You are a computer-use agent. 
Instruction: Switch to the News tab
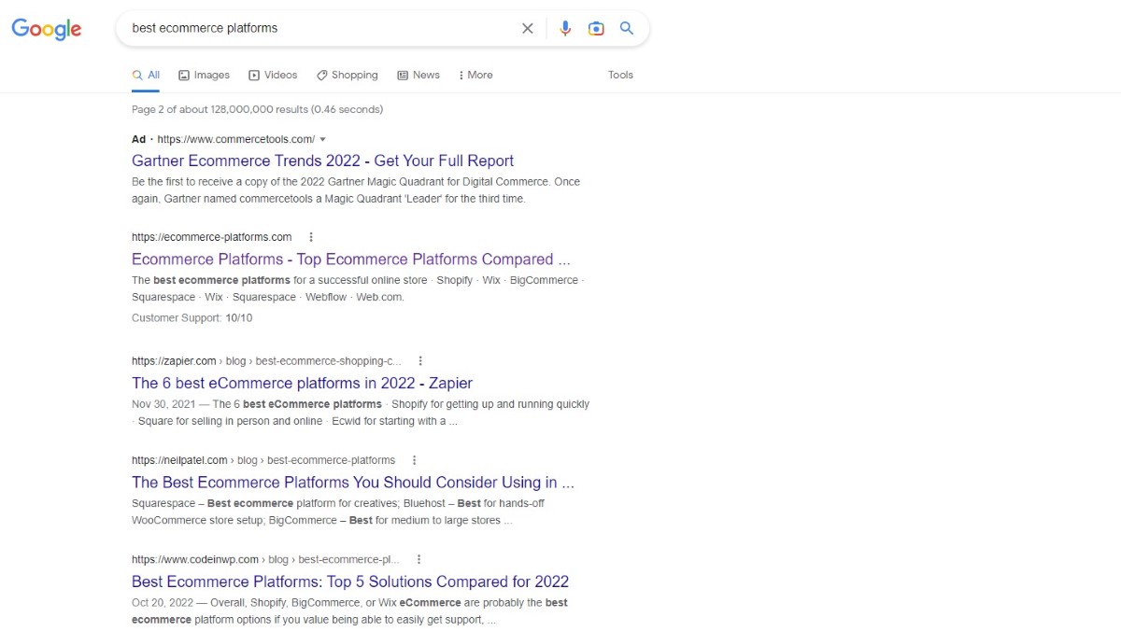(x=419, y=75)
